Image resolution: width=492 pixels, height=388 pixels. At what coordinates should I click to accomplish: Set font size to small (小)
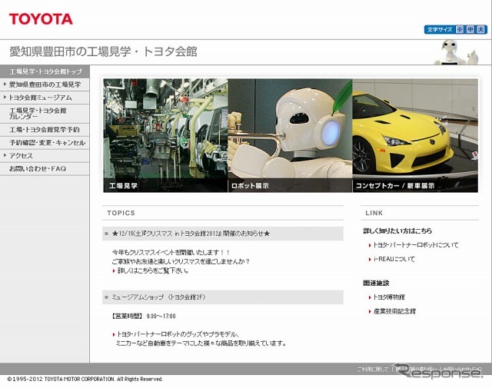click(460, 29)
